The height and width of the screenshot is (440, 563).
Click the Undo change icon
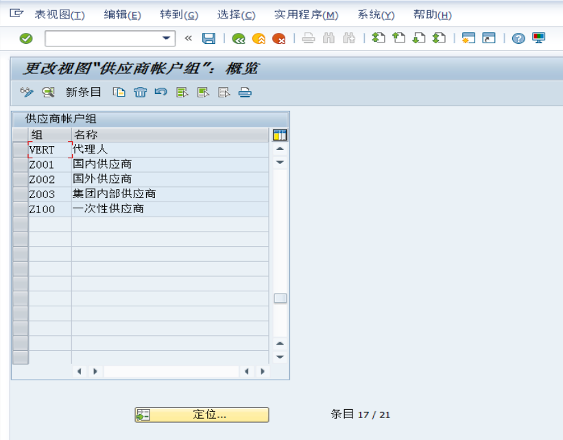click(x=161, y=93)
